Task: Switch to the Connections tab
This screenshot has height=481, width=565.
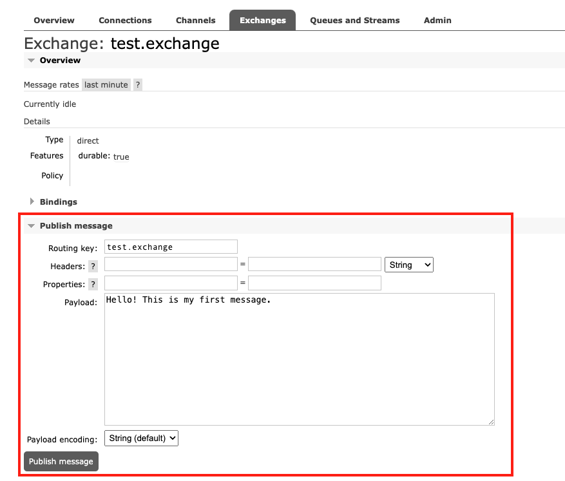Action: [x=125, y=21]
